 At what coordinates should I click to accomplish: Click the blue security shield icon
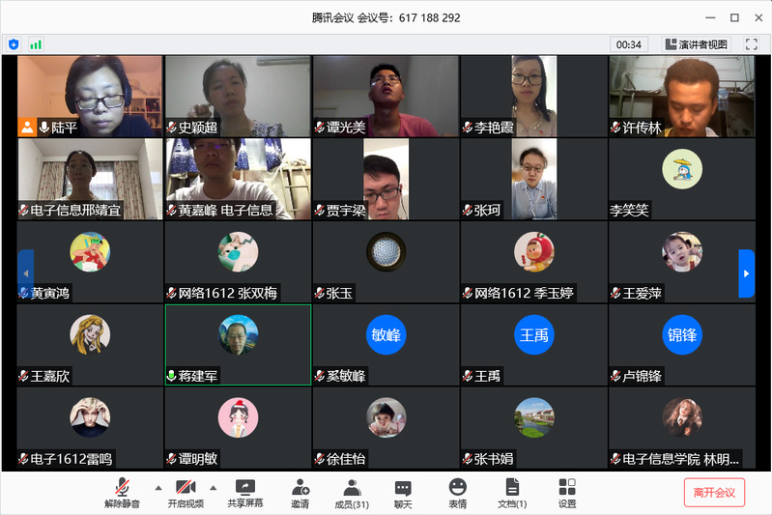(x=14, y=44)
